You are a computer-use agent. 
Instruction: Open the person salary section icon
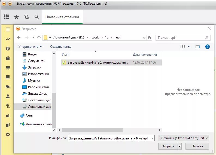8,96
